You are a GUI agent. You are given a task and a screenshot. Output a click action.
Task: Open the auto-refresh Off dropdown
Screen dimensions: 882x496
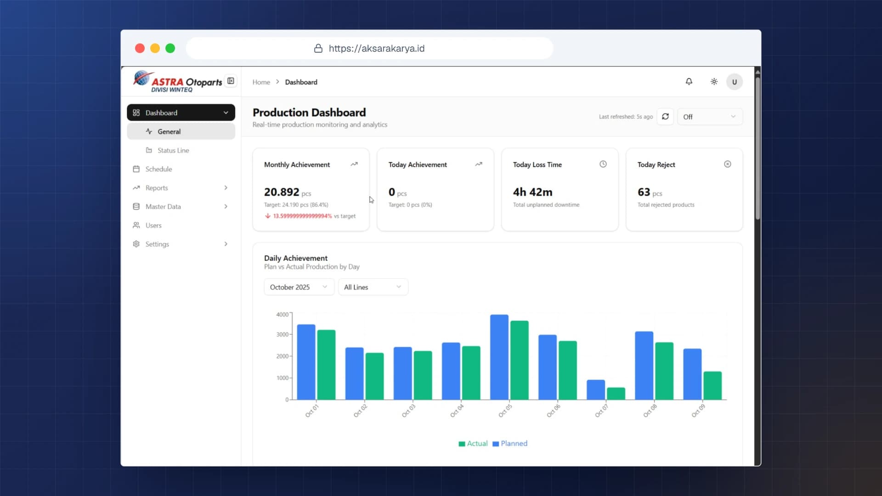click(710, 117)
